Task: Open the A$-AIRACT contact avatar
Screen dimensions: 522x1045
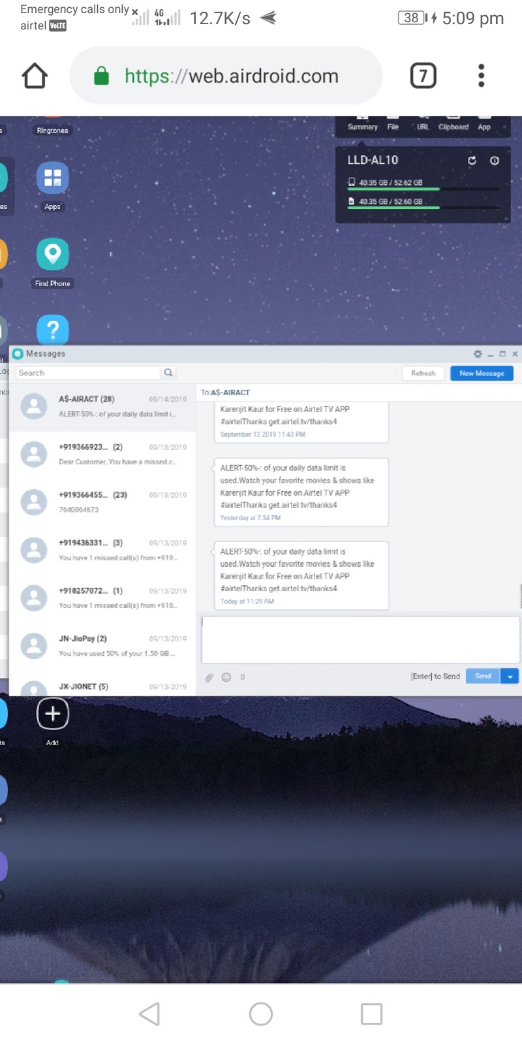Action: [34, 406]
